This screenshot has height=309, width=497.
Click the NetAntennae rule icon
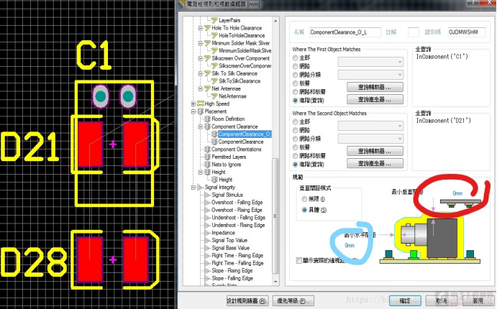click(x=214, y=96)
